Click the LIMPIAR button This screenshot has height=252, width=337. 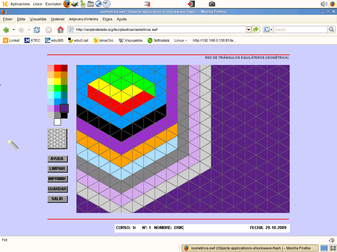[57, 169]
